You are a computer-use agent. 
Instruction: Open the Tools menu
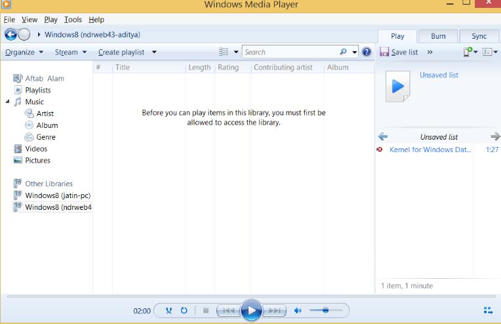pos(73,20)
